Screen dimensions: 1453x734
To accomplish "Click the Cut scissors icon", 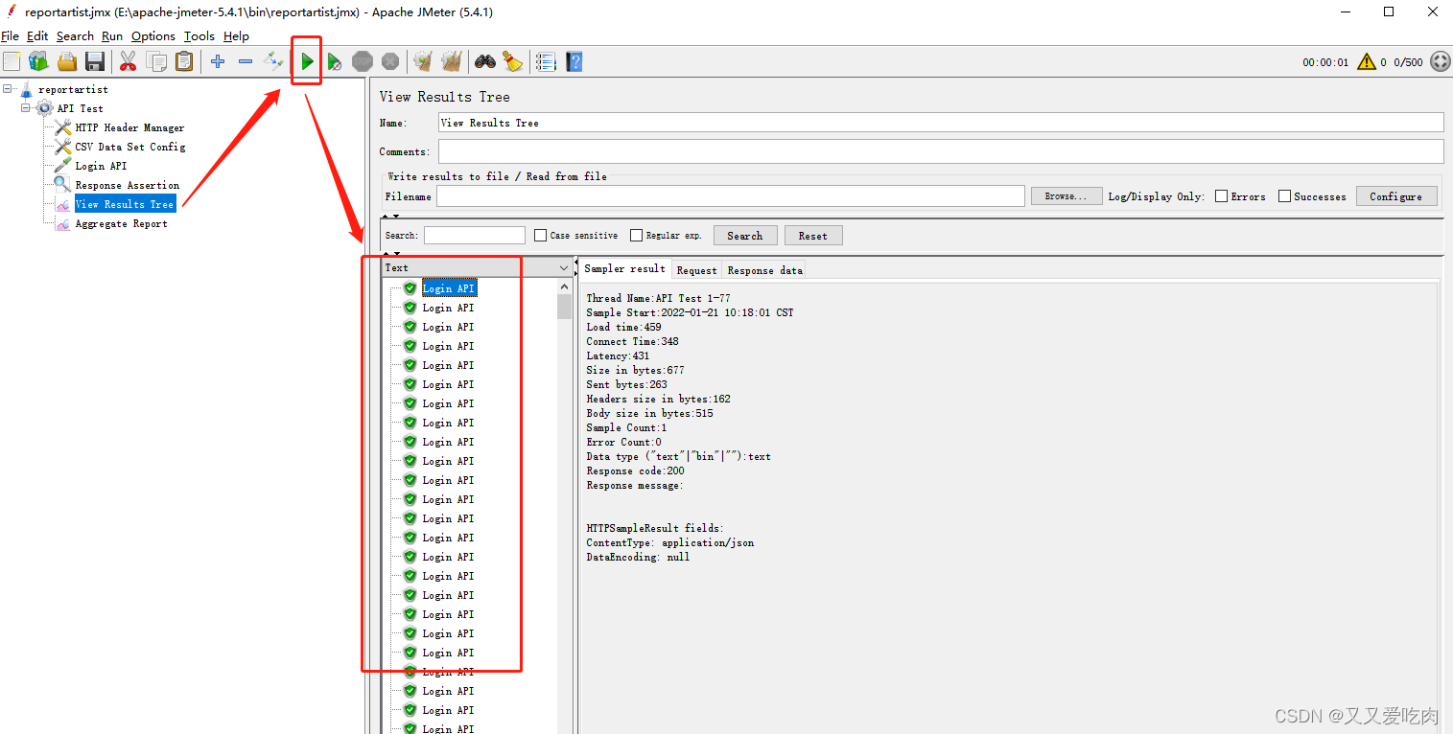I will pos(128,61).
